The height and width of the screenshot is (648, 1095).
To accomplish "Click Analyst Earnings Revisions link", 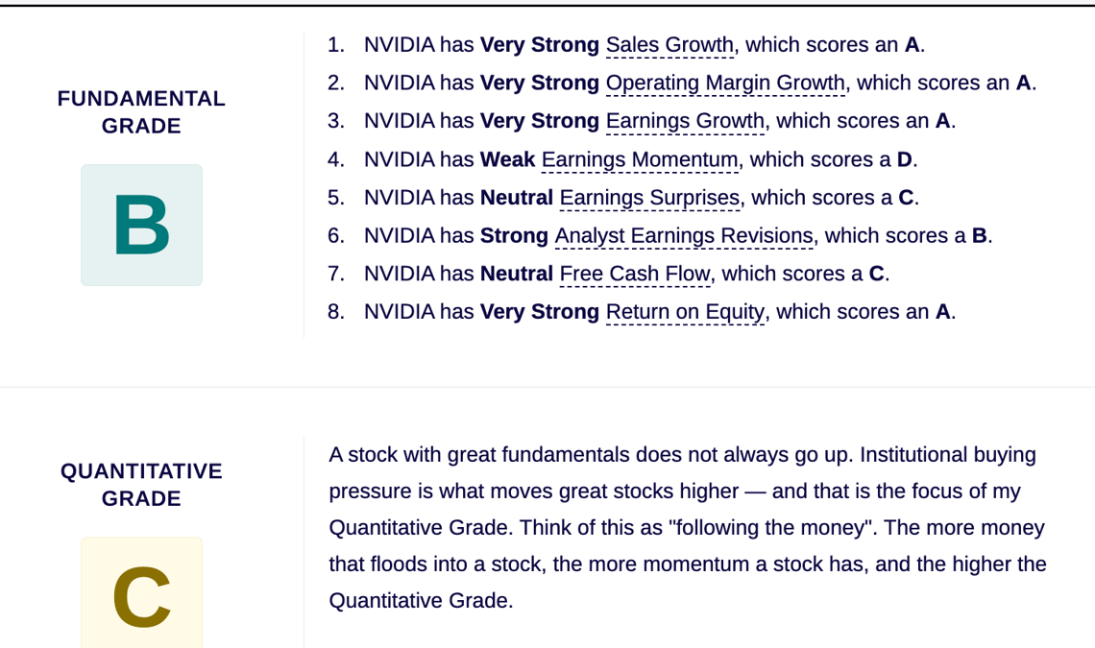I will pyautogui.click(x=684, y=236).
